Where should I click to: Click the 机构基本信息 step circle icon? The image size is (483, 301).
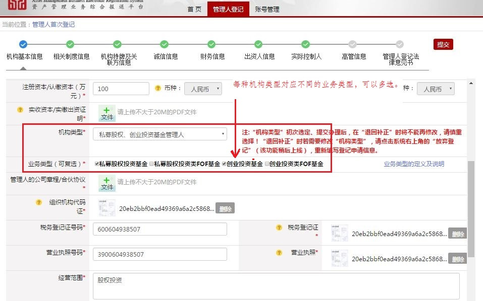click(x=23, y=44)
